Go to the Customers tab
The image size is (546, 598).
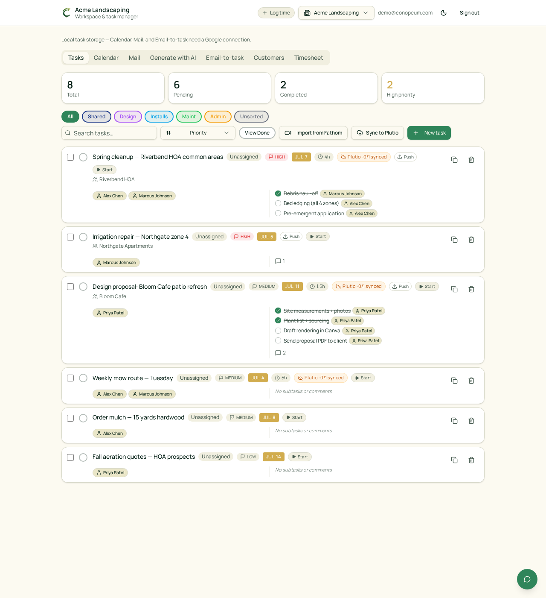269,58
